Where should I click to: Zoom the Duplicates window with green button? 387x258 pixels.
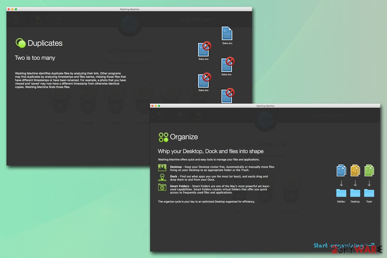[x=16, y=9]
